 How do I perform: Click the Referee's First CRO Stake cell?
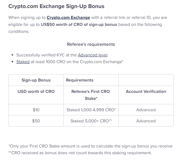[x=91, y=95]
